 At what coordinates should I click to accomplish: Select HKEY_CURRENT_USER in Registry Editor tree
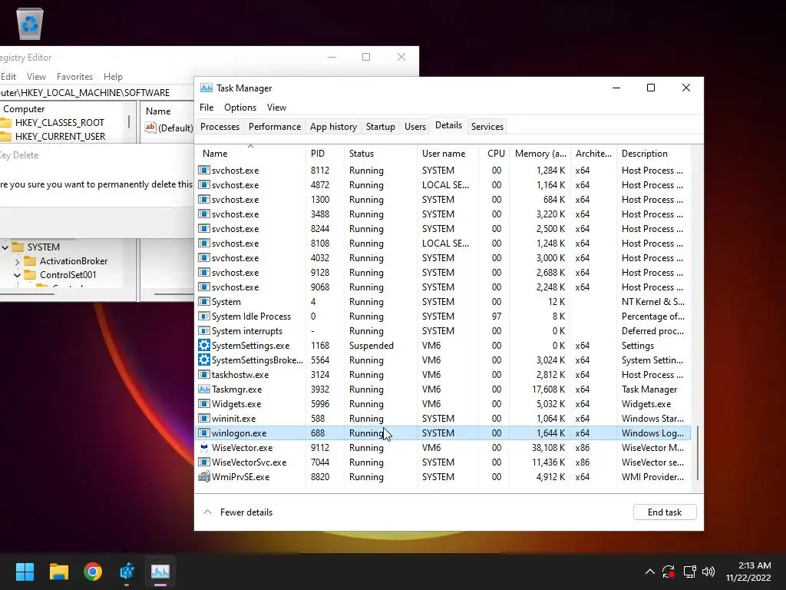click(60, 137)
